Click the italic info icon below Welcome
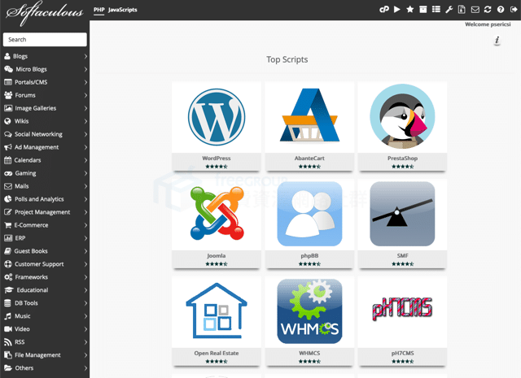Screen dimensions: 521x378 [497, 41]
